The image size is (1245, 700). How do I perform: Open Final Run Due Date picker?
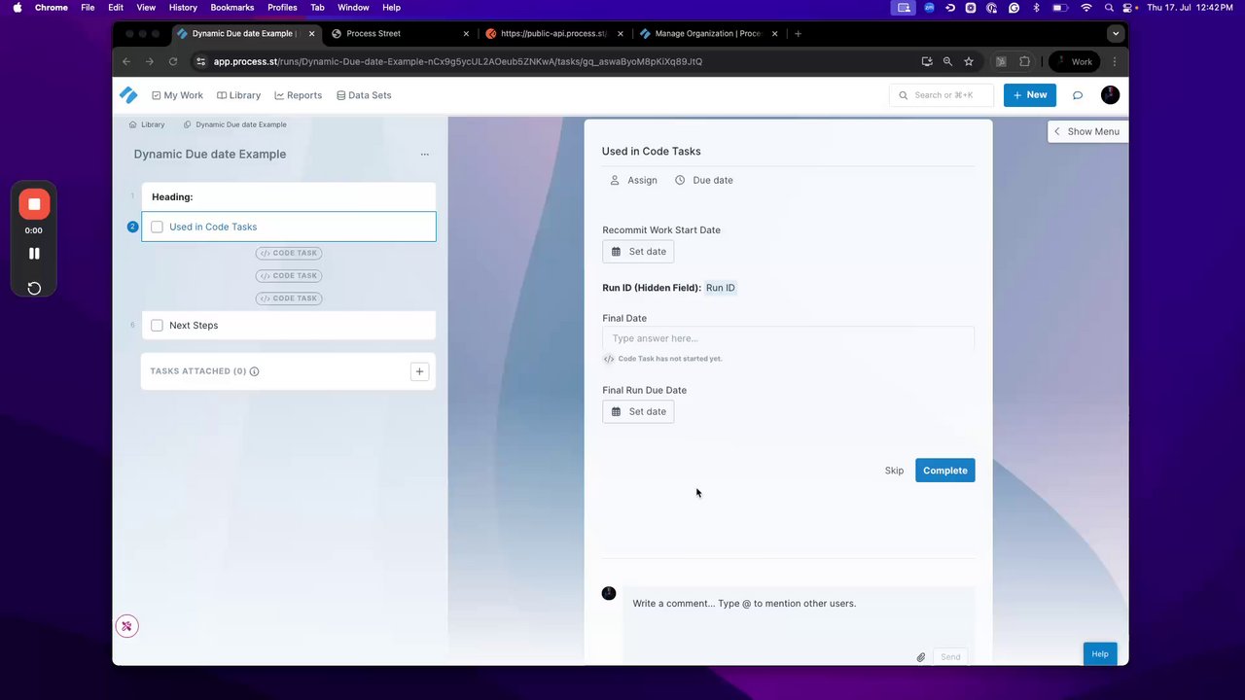tap(638, 411)
